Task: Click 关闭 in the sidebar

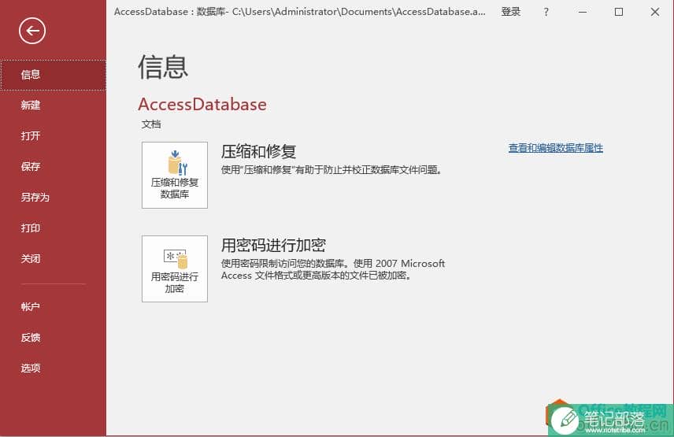Action: click(x=53, y=259)
